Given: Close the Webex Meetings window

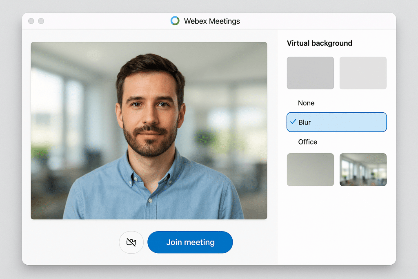Looking at the screenshot, I should click(x=31, y=21).
